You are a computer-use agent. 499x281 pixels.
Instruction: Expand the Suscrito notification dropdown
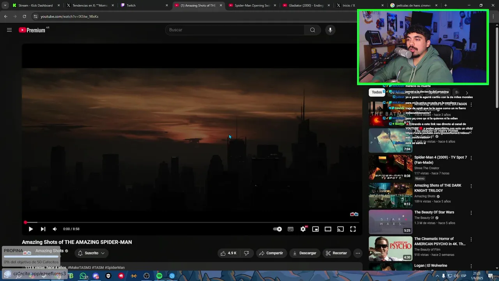[x=91, y=253]
